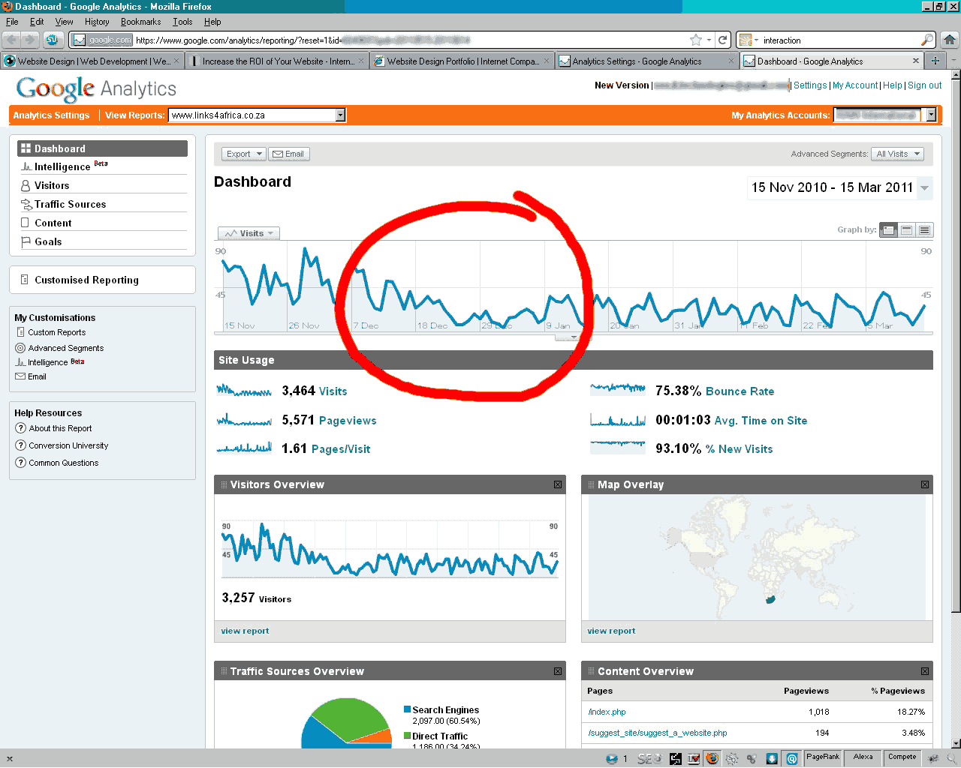This screenshot has width=961, height=768.
Task: Close the Content Overview widget
Action: (x=925, y=671)
